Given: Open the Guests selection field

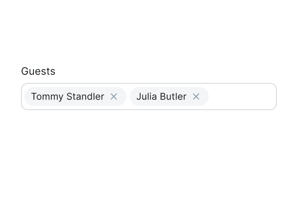Looking at the screenshot, I should click(x=149, y=97).
